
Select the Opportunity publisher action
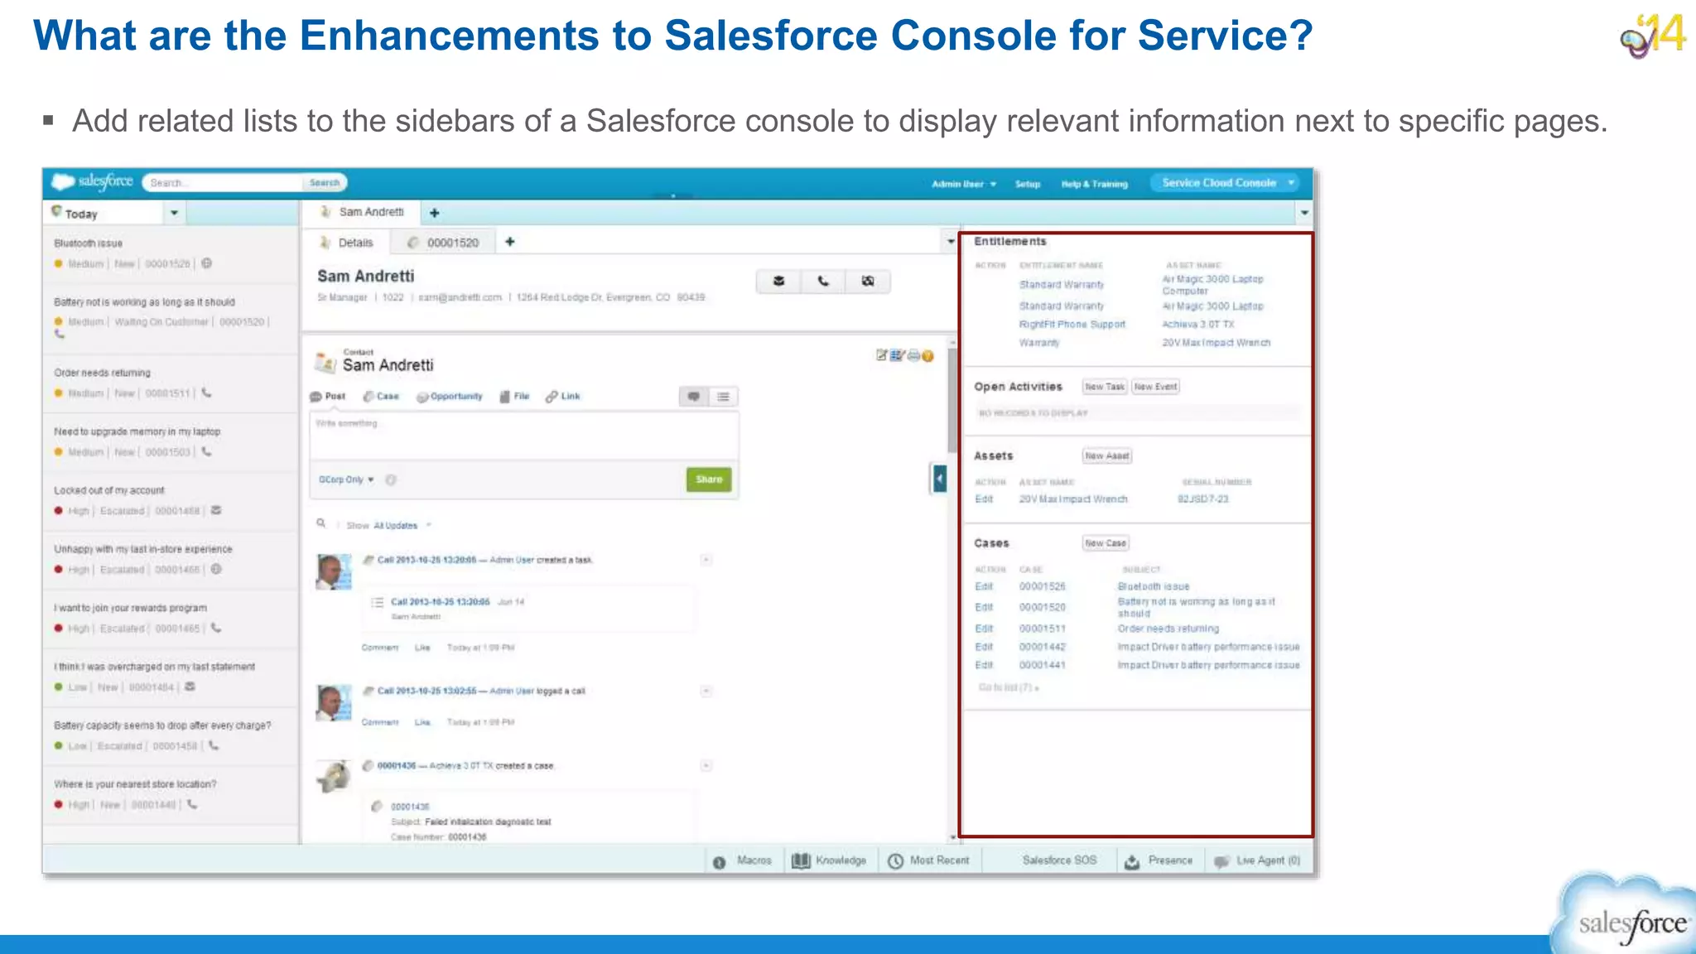450,397
